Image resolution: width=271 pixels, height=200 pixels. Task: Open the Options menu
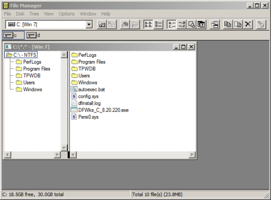point(67,14)
